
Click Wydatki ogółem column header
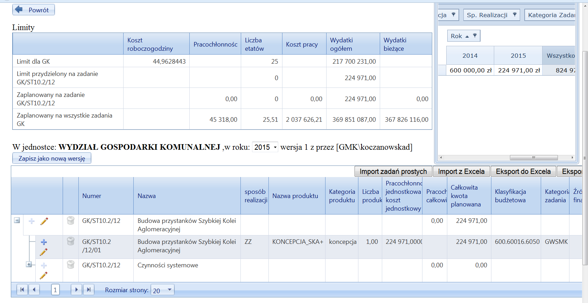tap(353, 44)
